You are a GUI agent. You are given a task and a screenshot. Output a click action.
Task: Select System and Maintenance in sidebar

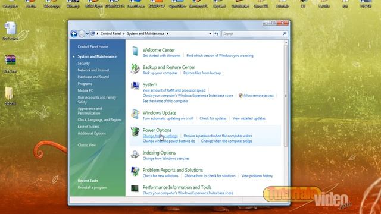point(97,56)
